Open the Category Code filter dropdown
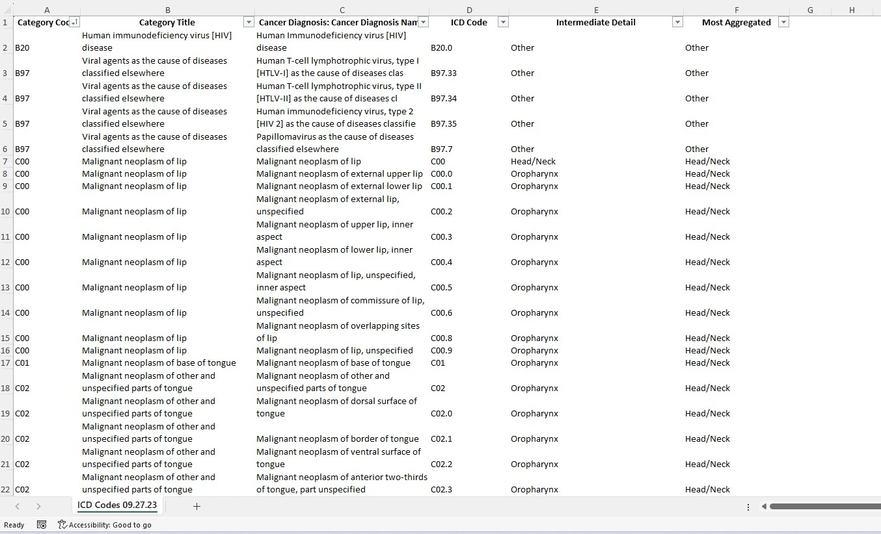The image size is (881, 534). tap(74, 22)
